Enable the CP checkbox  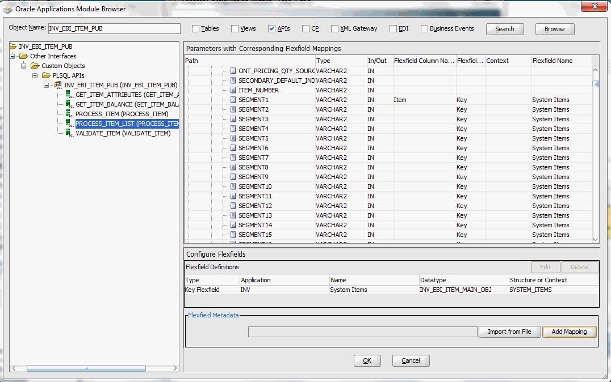pyautogui.click(x=305, y=29)
